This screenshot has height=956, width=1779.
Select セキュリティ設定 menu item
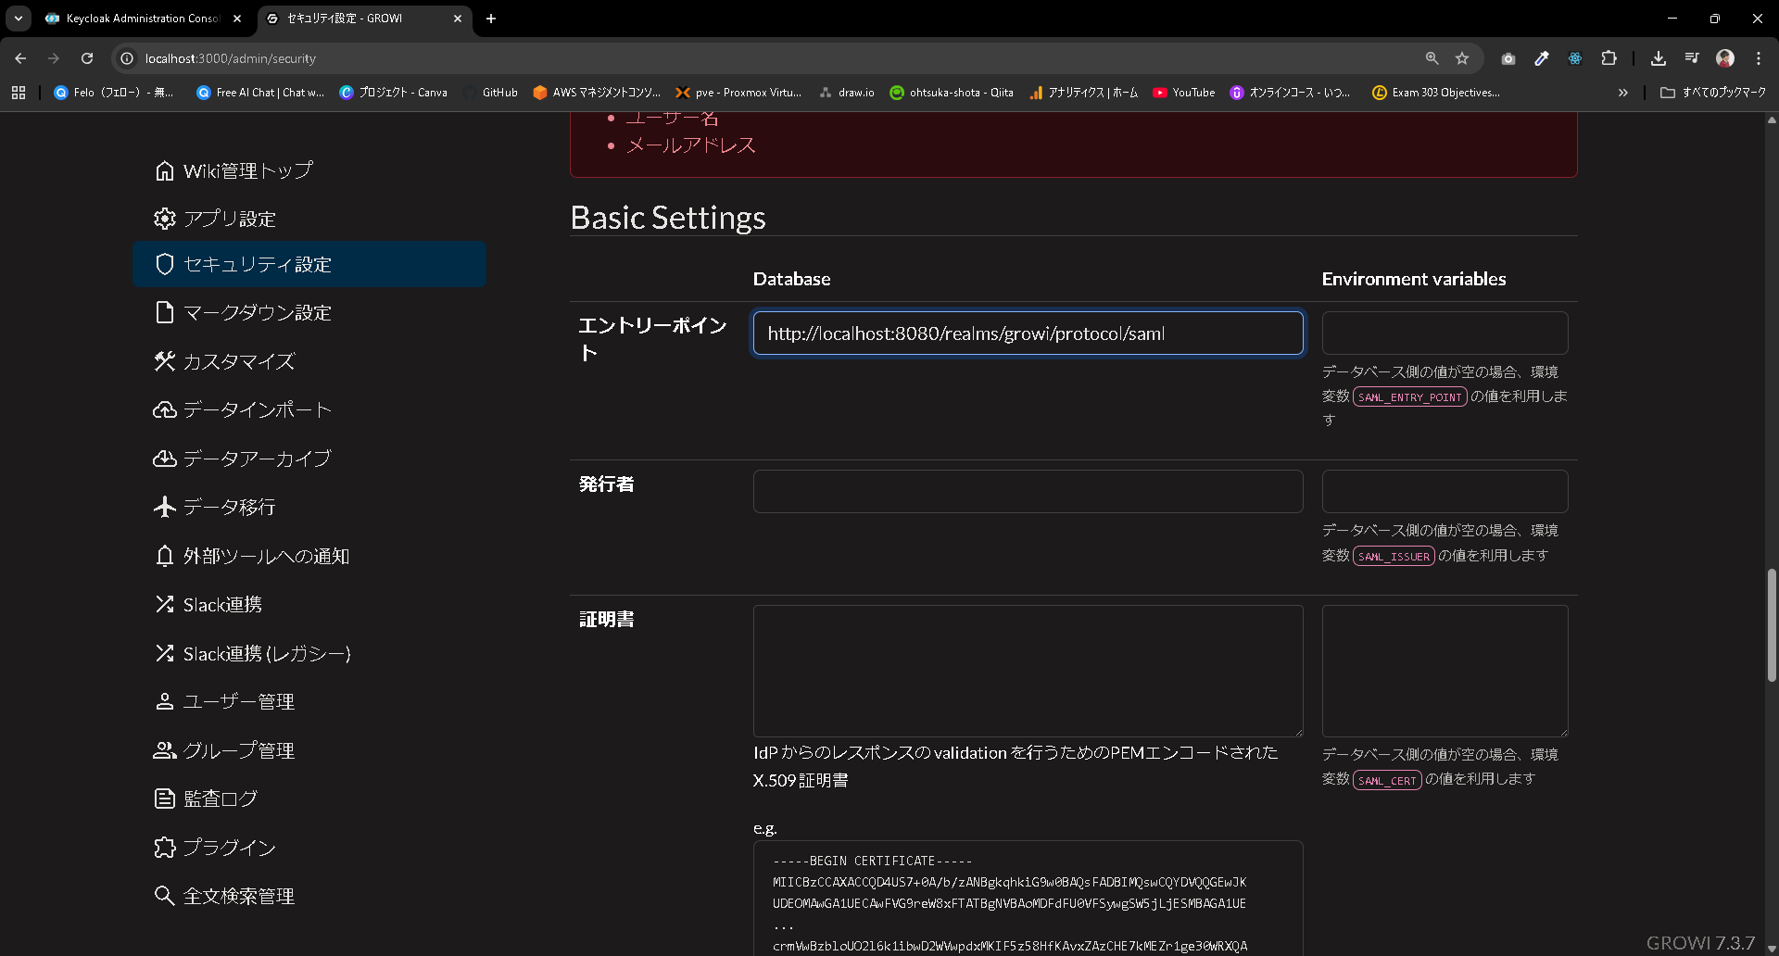coord(309,264)
